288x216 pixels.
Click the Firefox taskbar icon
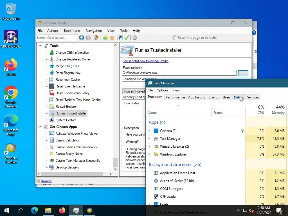[x=62, y=210]
